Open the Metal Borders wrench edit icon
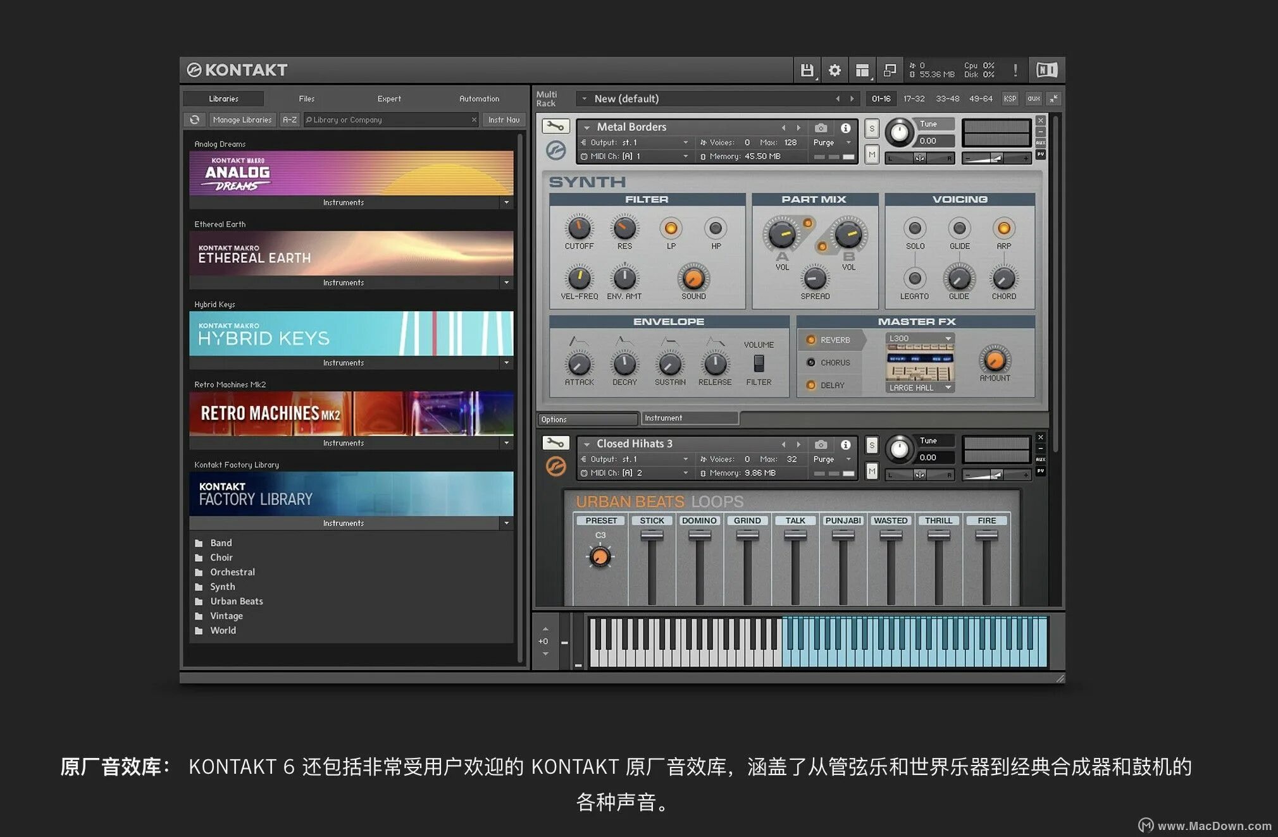The height and width of the screenshot is (837, 1278). point(555,126)
